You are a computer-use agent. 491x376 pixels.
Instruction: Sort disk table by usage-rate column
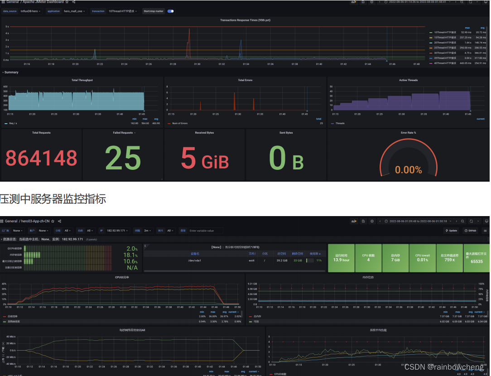click(315, 254)
